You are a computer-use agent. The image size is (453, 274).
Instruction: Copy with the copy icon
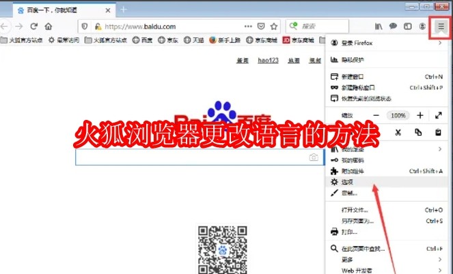(x=418, y=132)
